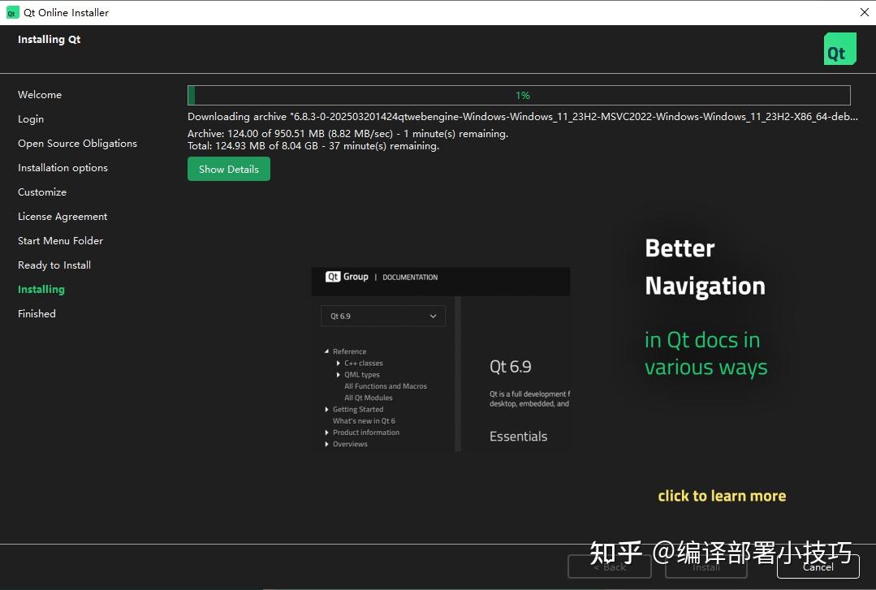
Task: Select the Welcome step in sidebar
Action: pyautogui.click(x=40, y=94)
